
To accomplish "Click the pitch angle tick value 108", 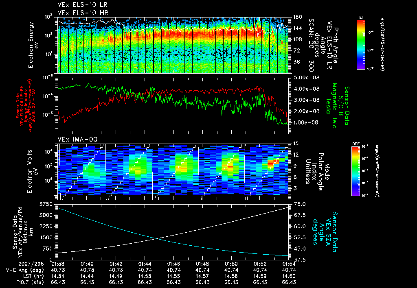I will pyautogui.click(x=297, y=39).
